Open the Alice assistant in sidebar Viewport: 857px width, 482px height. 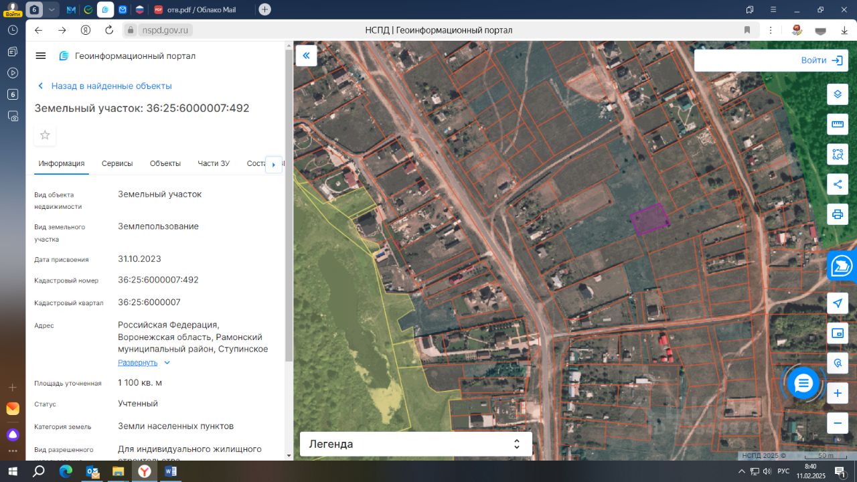tap(13, 434)
